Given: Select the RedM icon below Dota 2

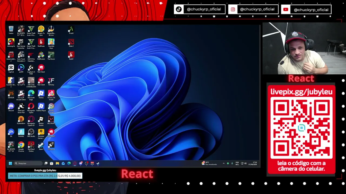Looking at the screenshot, I should click(x=71, y=56).
